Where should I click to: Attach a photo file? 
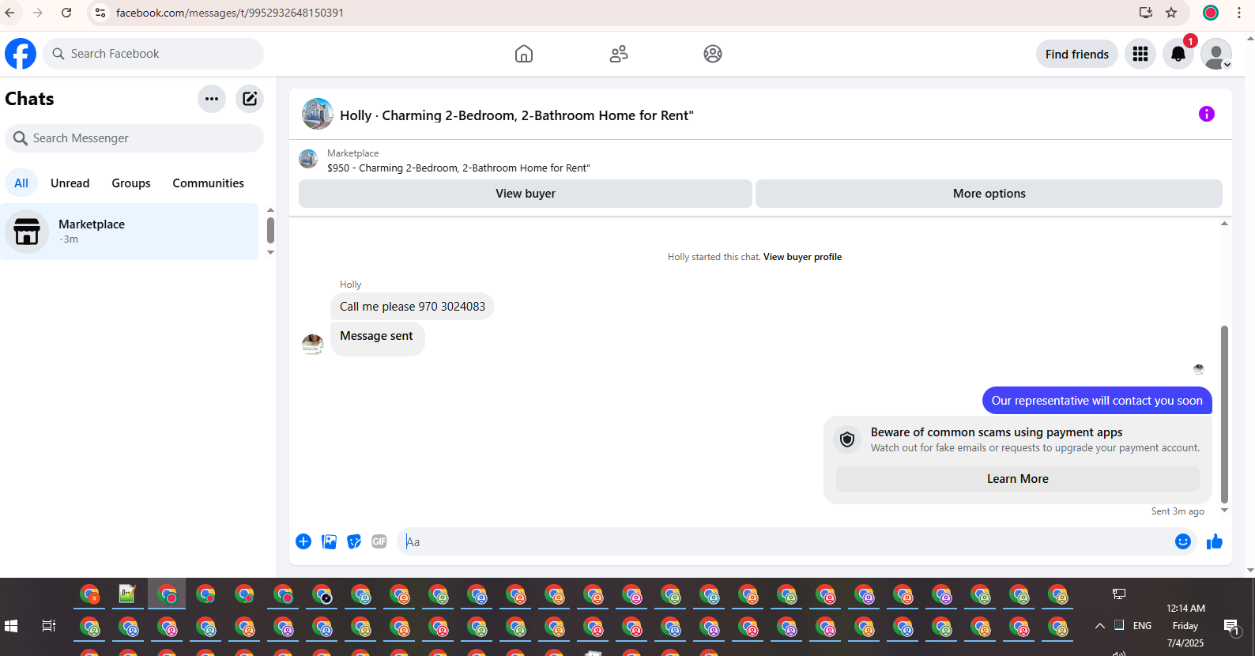pos(330,541)
